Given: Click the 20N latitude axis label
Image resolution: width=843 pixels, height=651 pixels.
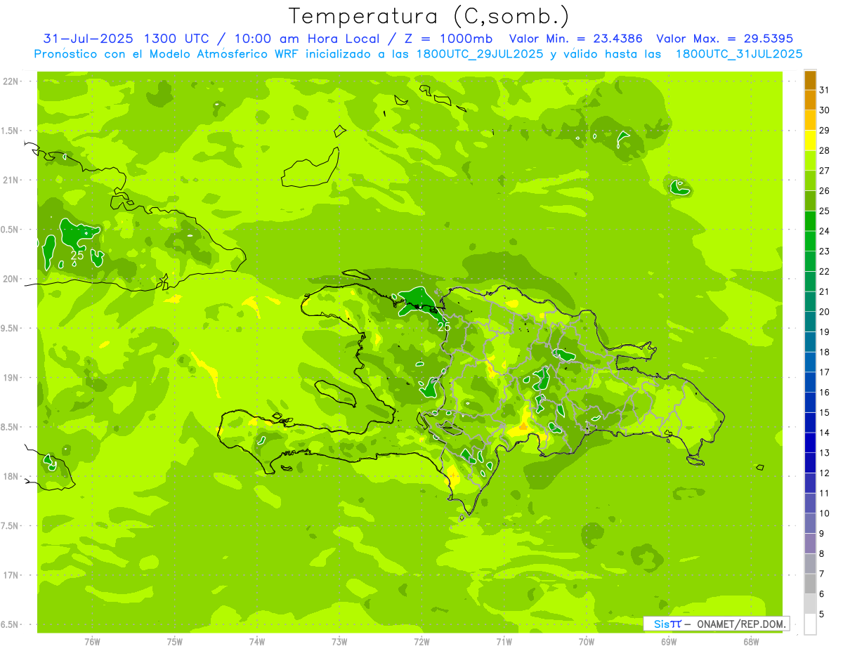Looking at the screenshot, I should click(12, 279).
